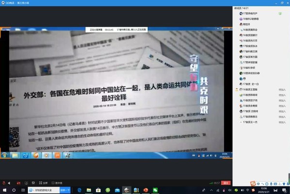Mute the speaker in QQ call toolbar
Viewport: 290px width, 194px height.
9,183
